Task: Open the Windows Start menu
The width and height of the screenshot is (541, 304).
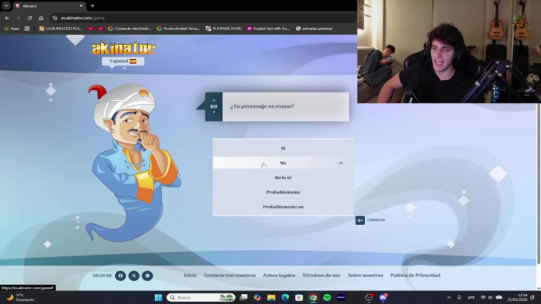Action: pyautogui.click(x=158, y=298)
